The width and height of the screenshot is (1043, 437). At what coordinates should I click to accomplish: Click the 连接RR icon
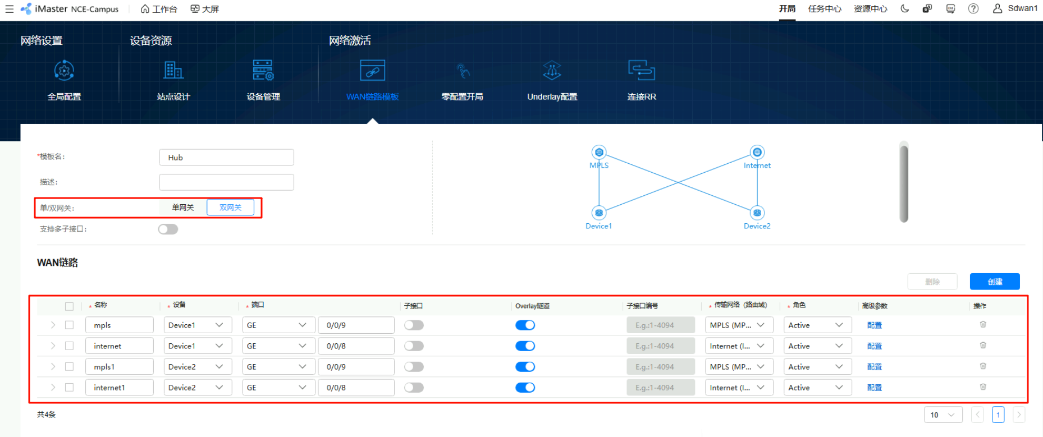(x=641, y=71)
